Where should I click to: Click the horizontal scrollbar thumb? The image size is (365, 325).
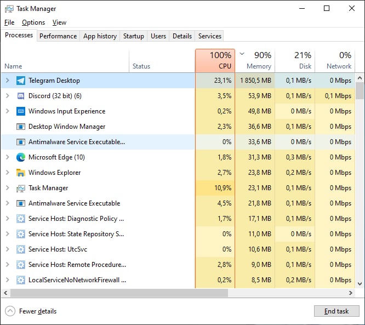tap(119, 293)
